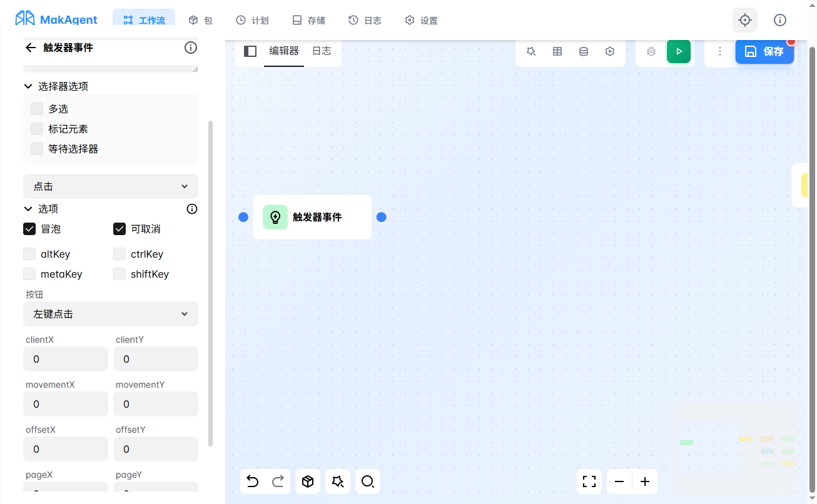Click the back arrow beside 触发器事件
Image resolution: width=817 pixels, height=504 pixels.
point(31,48)
